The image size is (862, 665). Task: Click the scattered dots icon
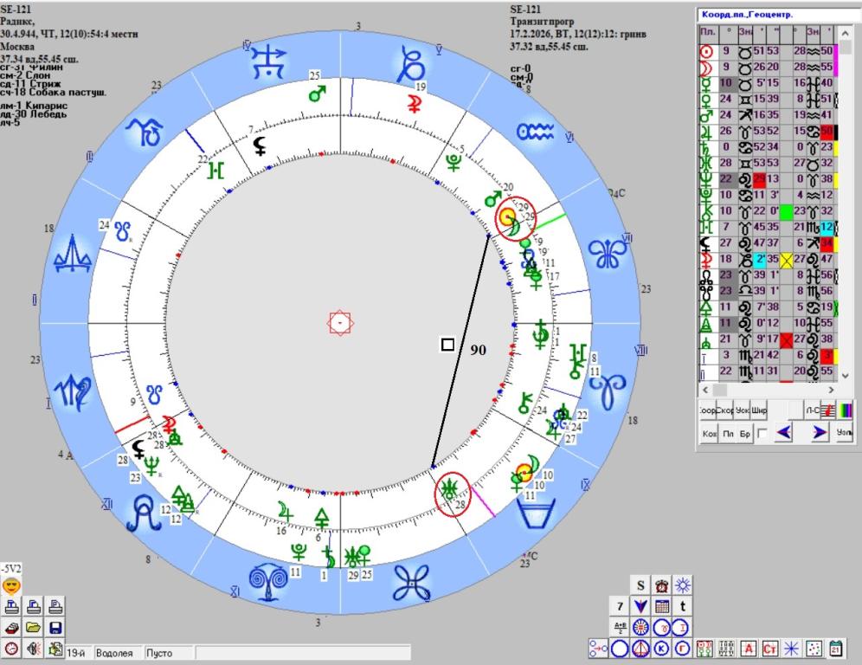[x=814, y=649]
